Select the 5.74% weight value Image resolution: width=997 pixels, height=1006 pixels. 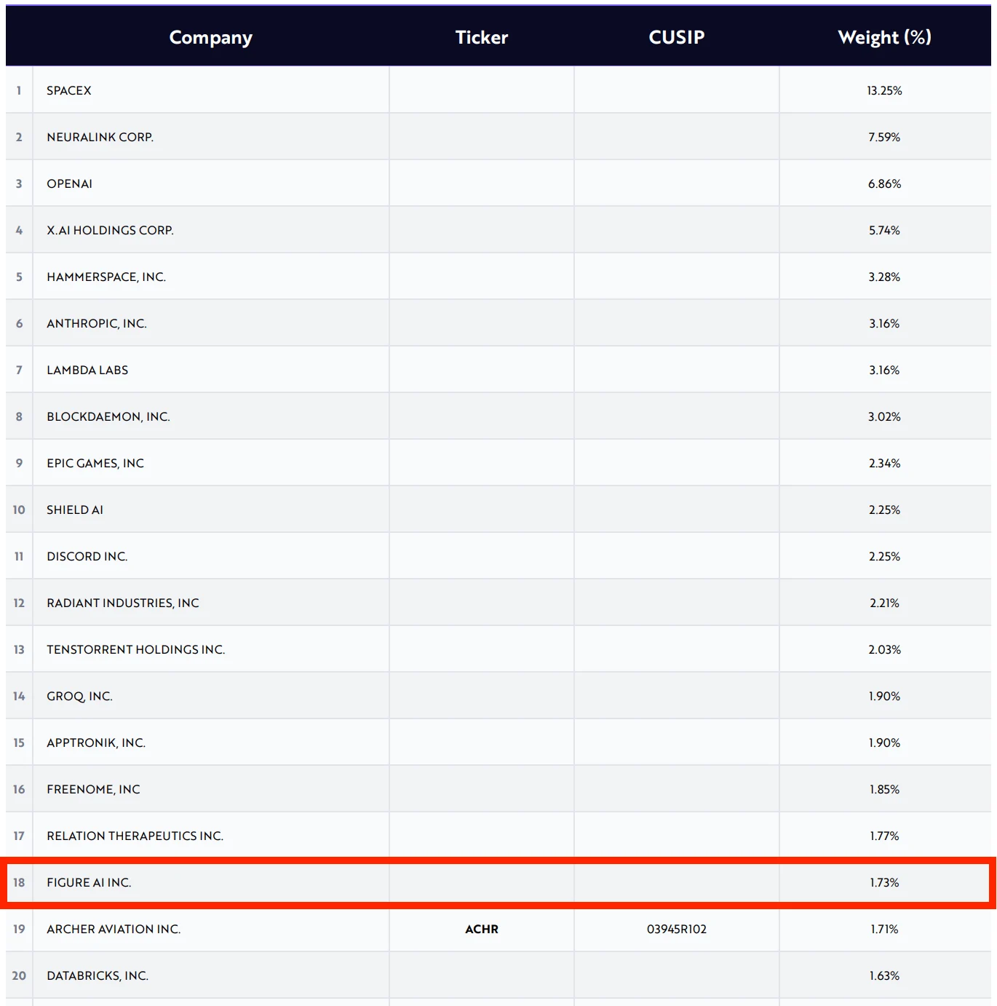pyautogui.click(x=884, y=230)
